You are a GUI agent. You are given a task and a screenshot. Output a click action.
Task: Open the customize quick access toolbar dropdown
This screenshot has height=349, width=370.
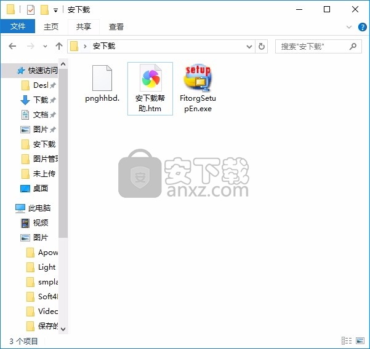[x=55, y=10]
